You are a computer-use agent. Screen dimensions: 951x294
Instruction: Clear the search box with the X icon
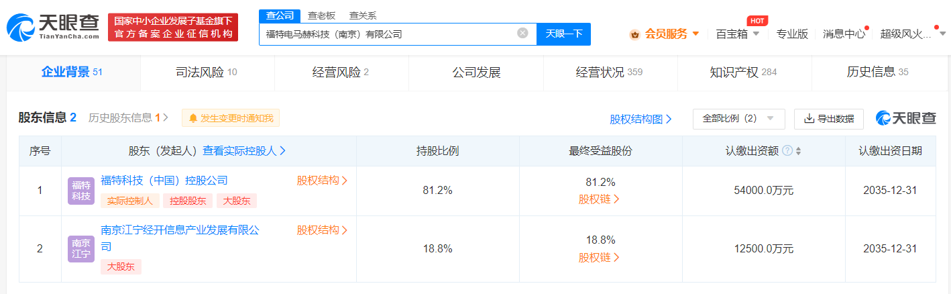tap(522, 33)
